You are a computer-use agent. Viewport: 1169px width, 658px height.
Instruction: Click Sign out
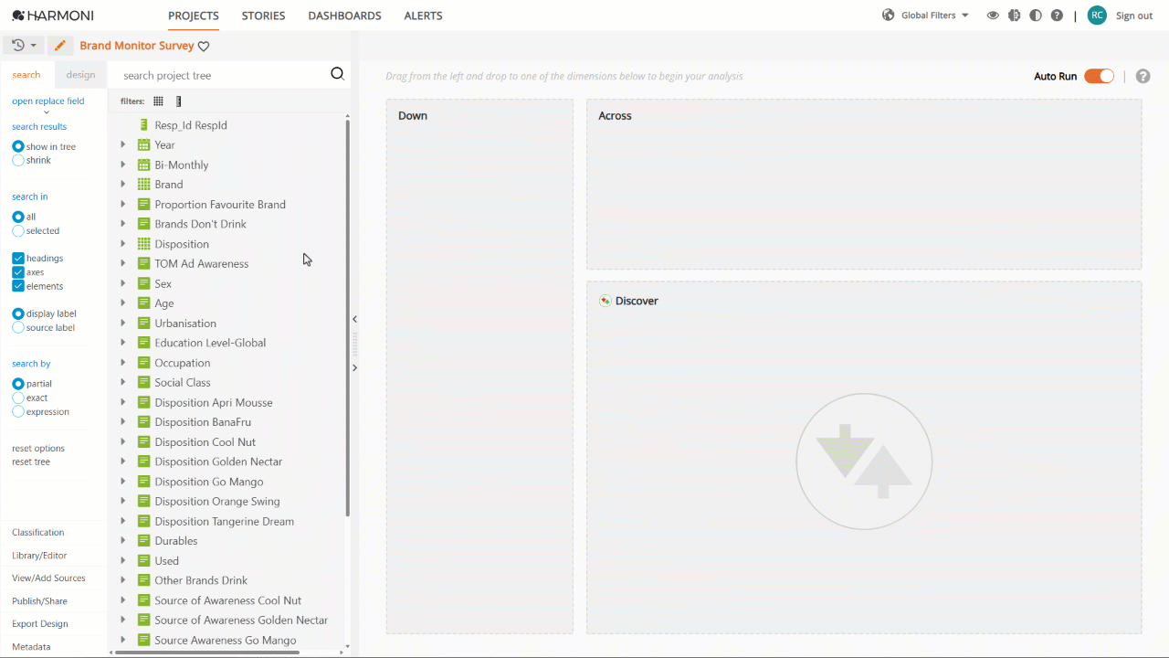point(1134,16)
